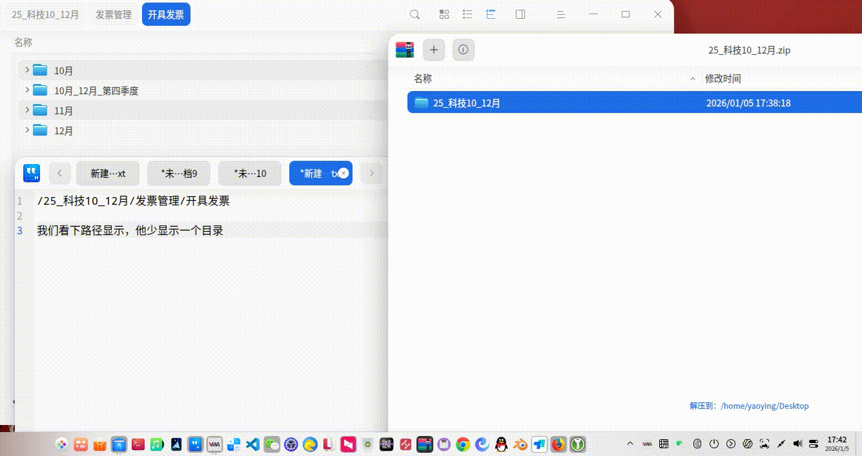Open Google Chrome from the taskbar
The width and height of the screenshot is (862, 456).
click(463, 444)
